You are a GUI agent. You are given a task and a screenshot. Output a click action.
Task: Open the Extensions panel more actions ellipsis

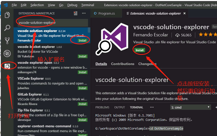pos(84,13)
